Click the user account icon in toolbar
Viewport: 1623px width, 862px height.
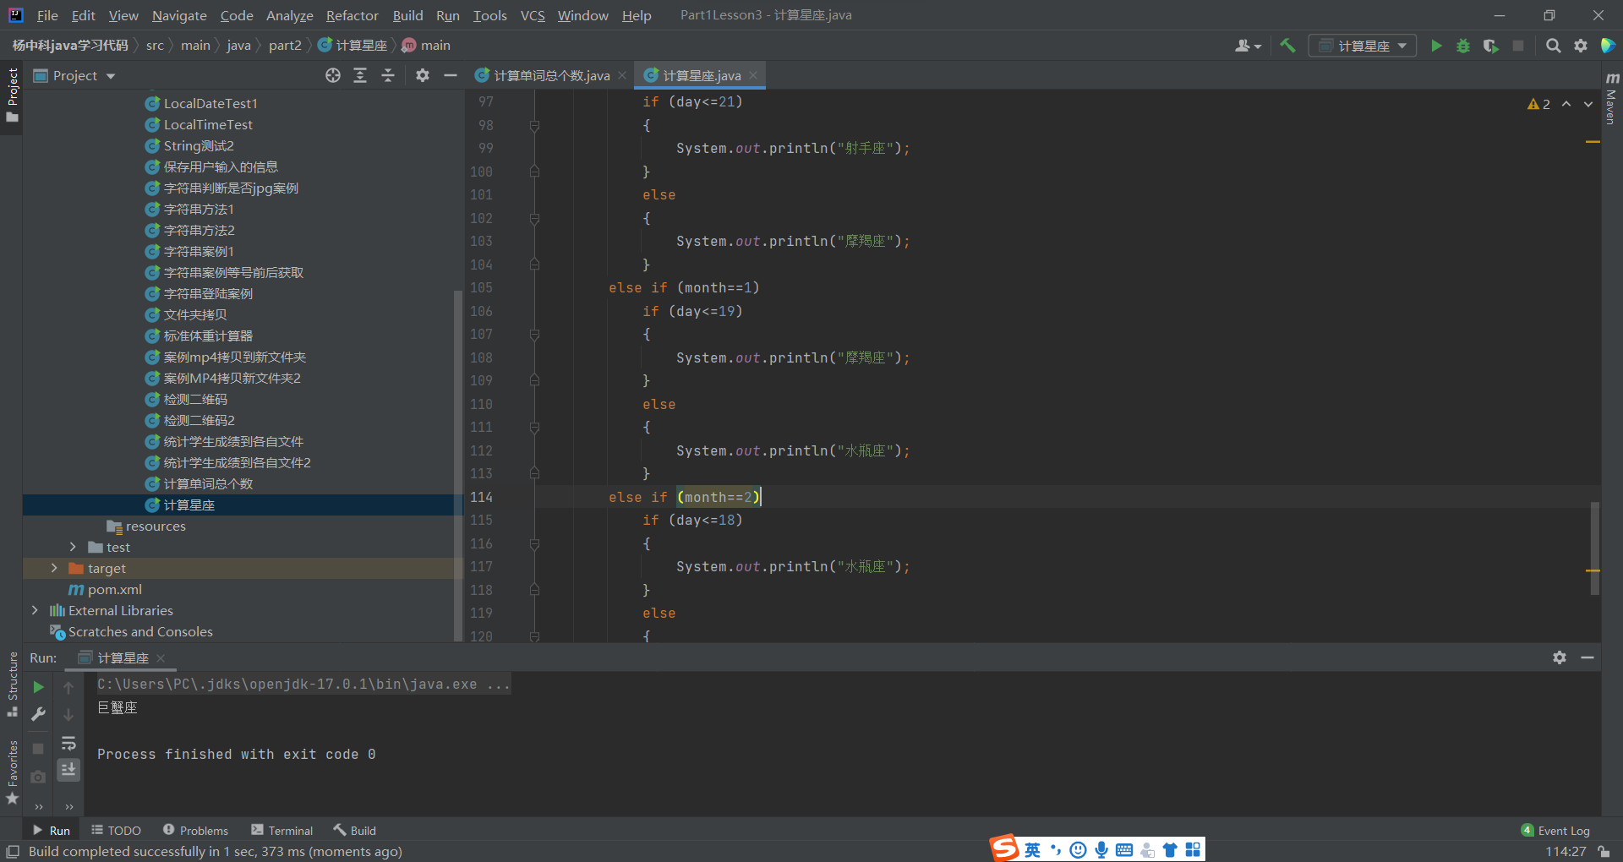1243,46
